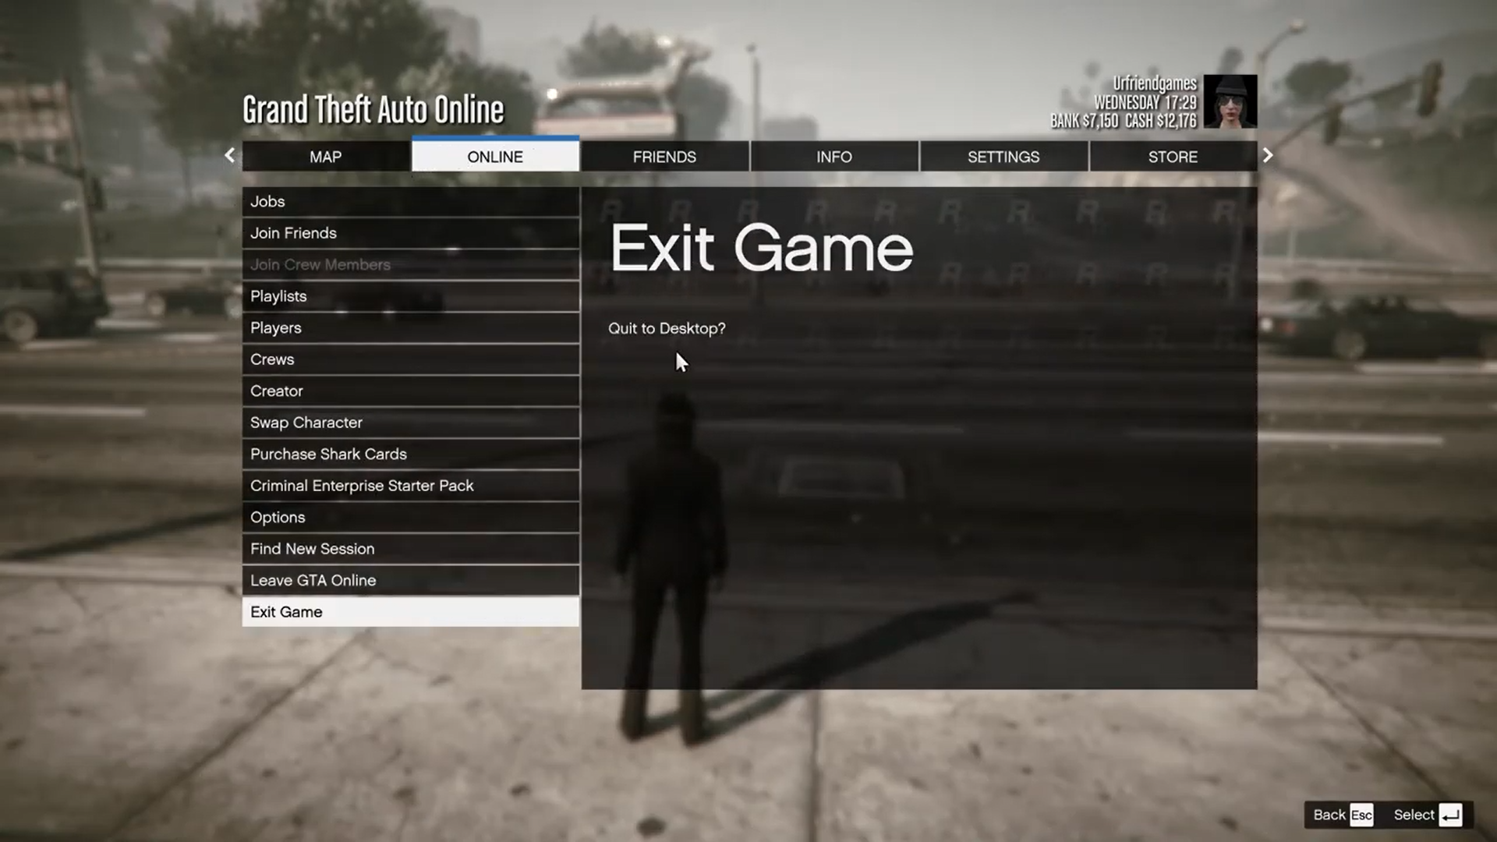Select the Options menu item
This screenshot has width=1497, height=842.
[x=411, y=517]
